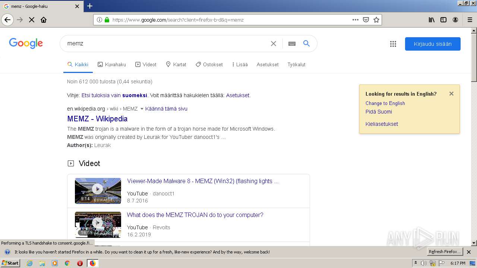Open the MEMZ - Wikipedia result
Screen dimensions: 477x268
coord(97,119)
